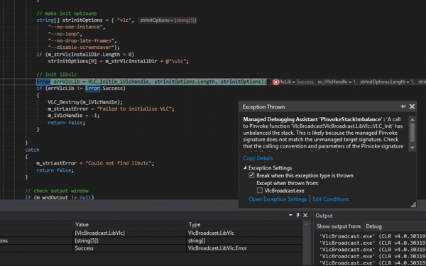426x266 pixels.
Task: Click the "Could not find libvlc" string
Action: pyautogui.click(x=118, y=163)
